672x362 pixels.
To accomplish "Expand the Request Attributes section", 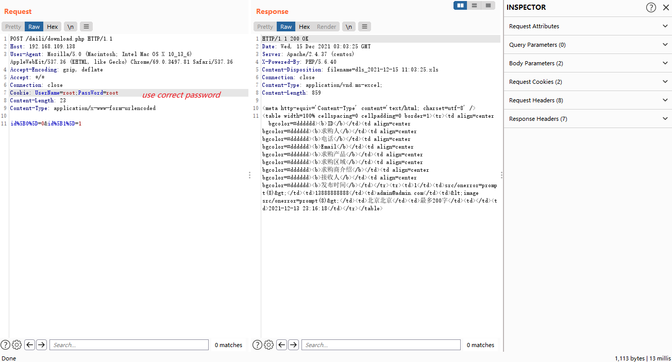I will click(x=588, y=26).
